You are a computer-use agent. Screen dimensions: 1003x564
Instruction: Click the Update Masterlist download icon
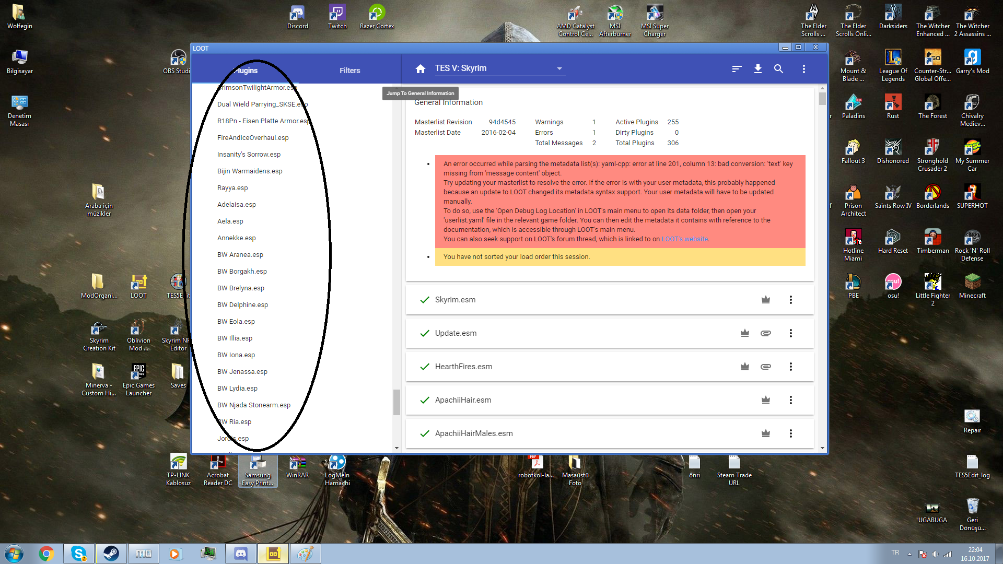(758, 69)
